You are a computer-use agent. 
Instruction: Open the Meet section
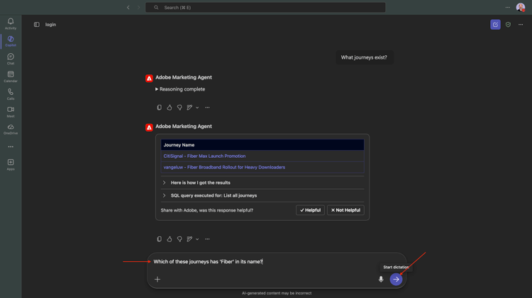point(11,112)
